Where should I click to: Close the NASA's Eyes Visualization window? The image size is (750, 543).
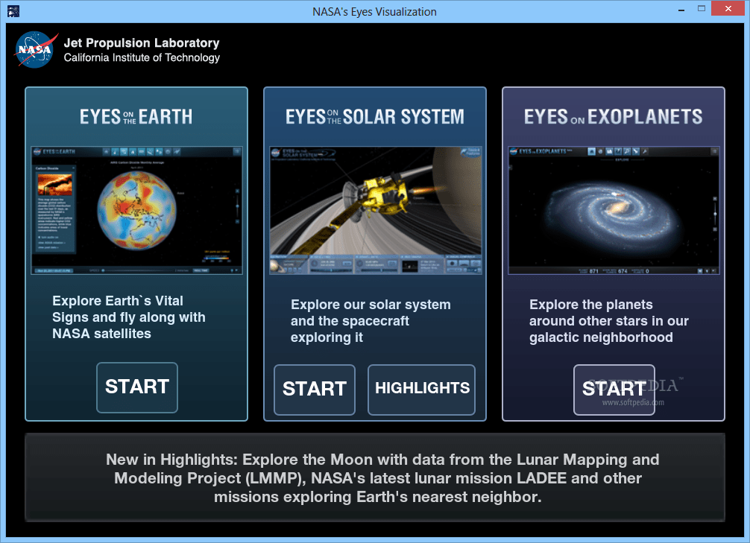tap(728, 9)
